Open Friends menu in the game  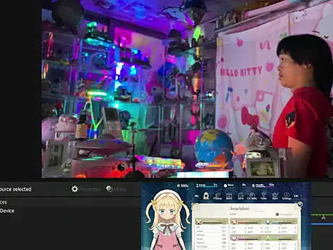(218, 196)
